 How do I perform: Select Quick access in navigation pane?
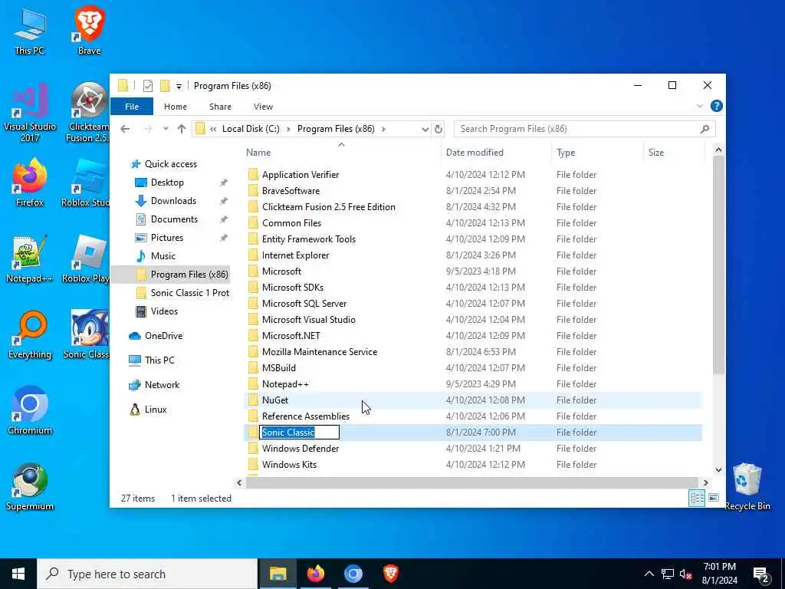coord(171,164)
